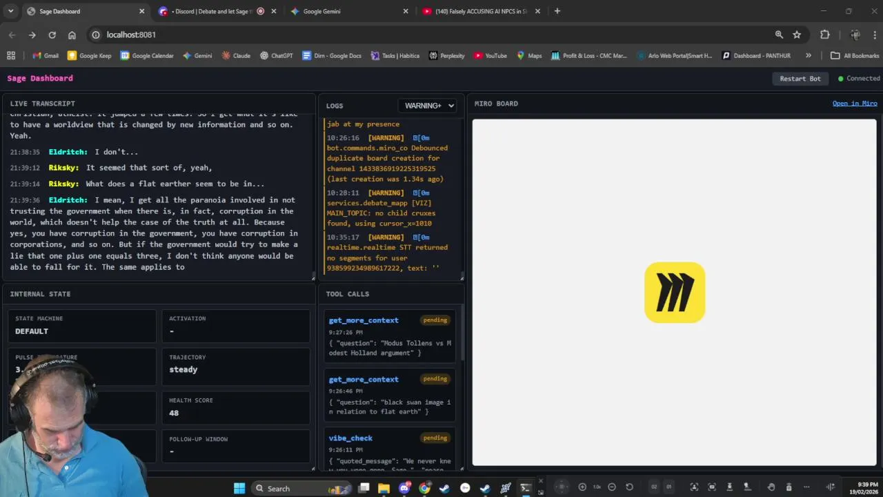Open the Gmail bookmark
This screenshot has width=883, height=497.
tap(45, 56)
